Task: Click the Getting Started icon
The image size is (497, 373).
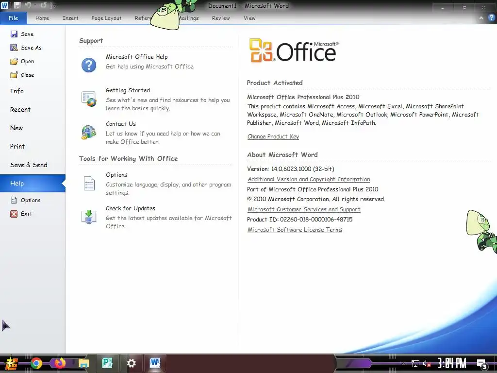Action: point(89,99)
